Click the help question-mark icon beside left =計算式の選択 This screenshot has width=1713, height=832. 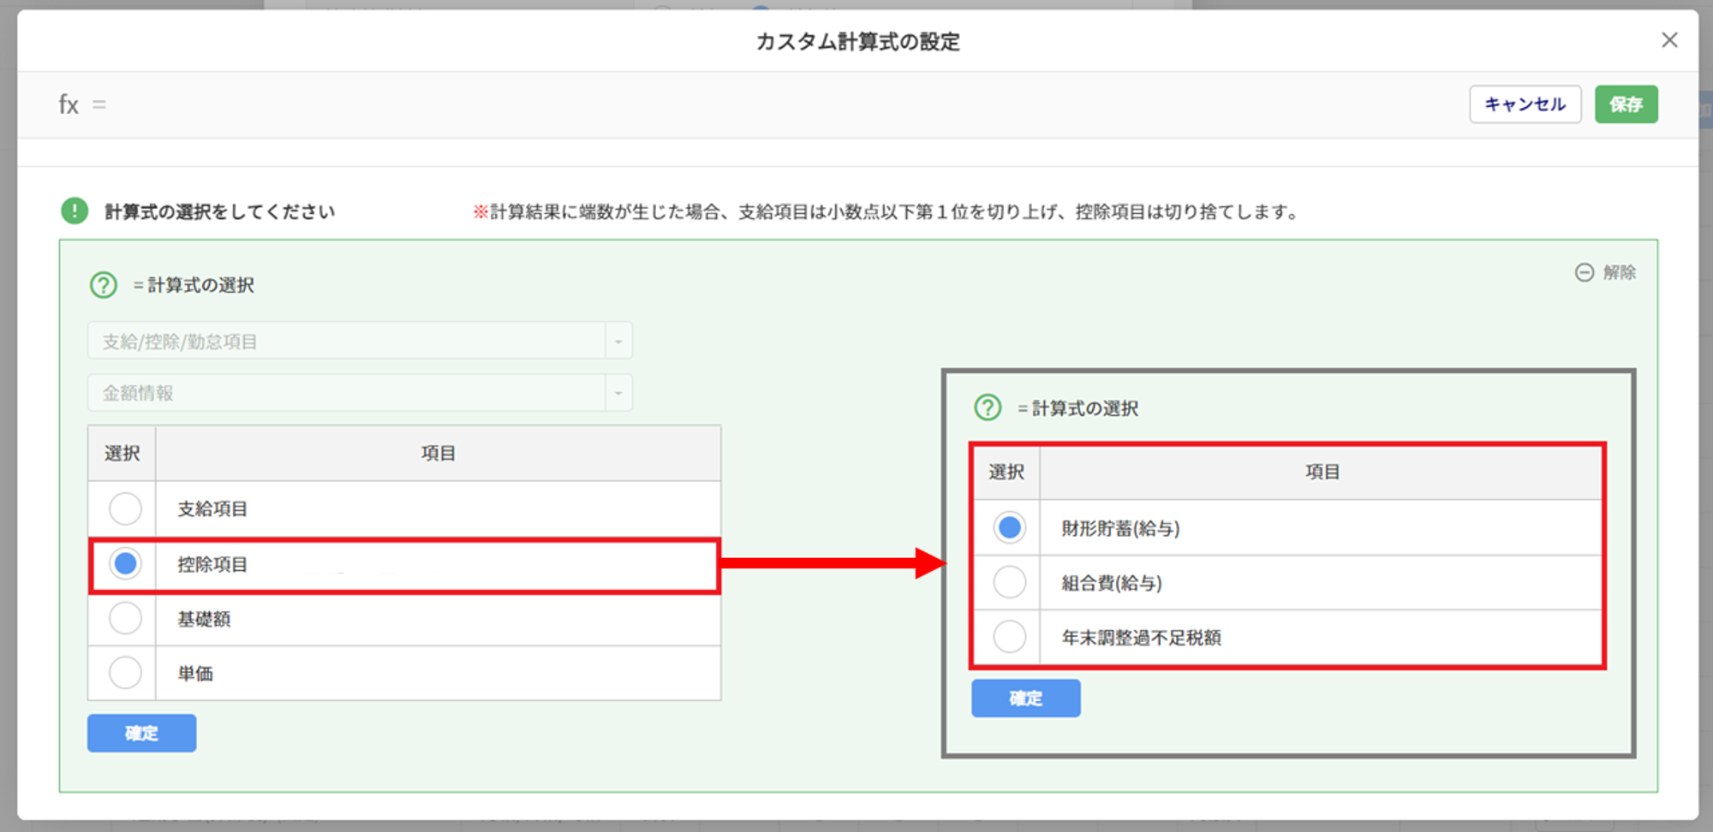(x=104, y=284)
